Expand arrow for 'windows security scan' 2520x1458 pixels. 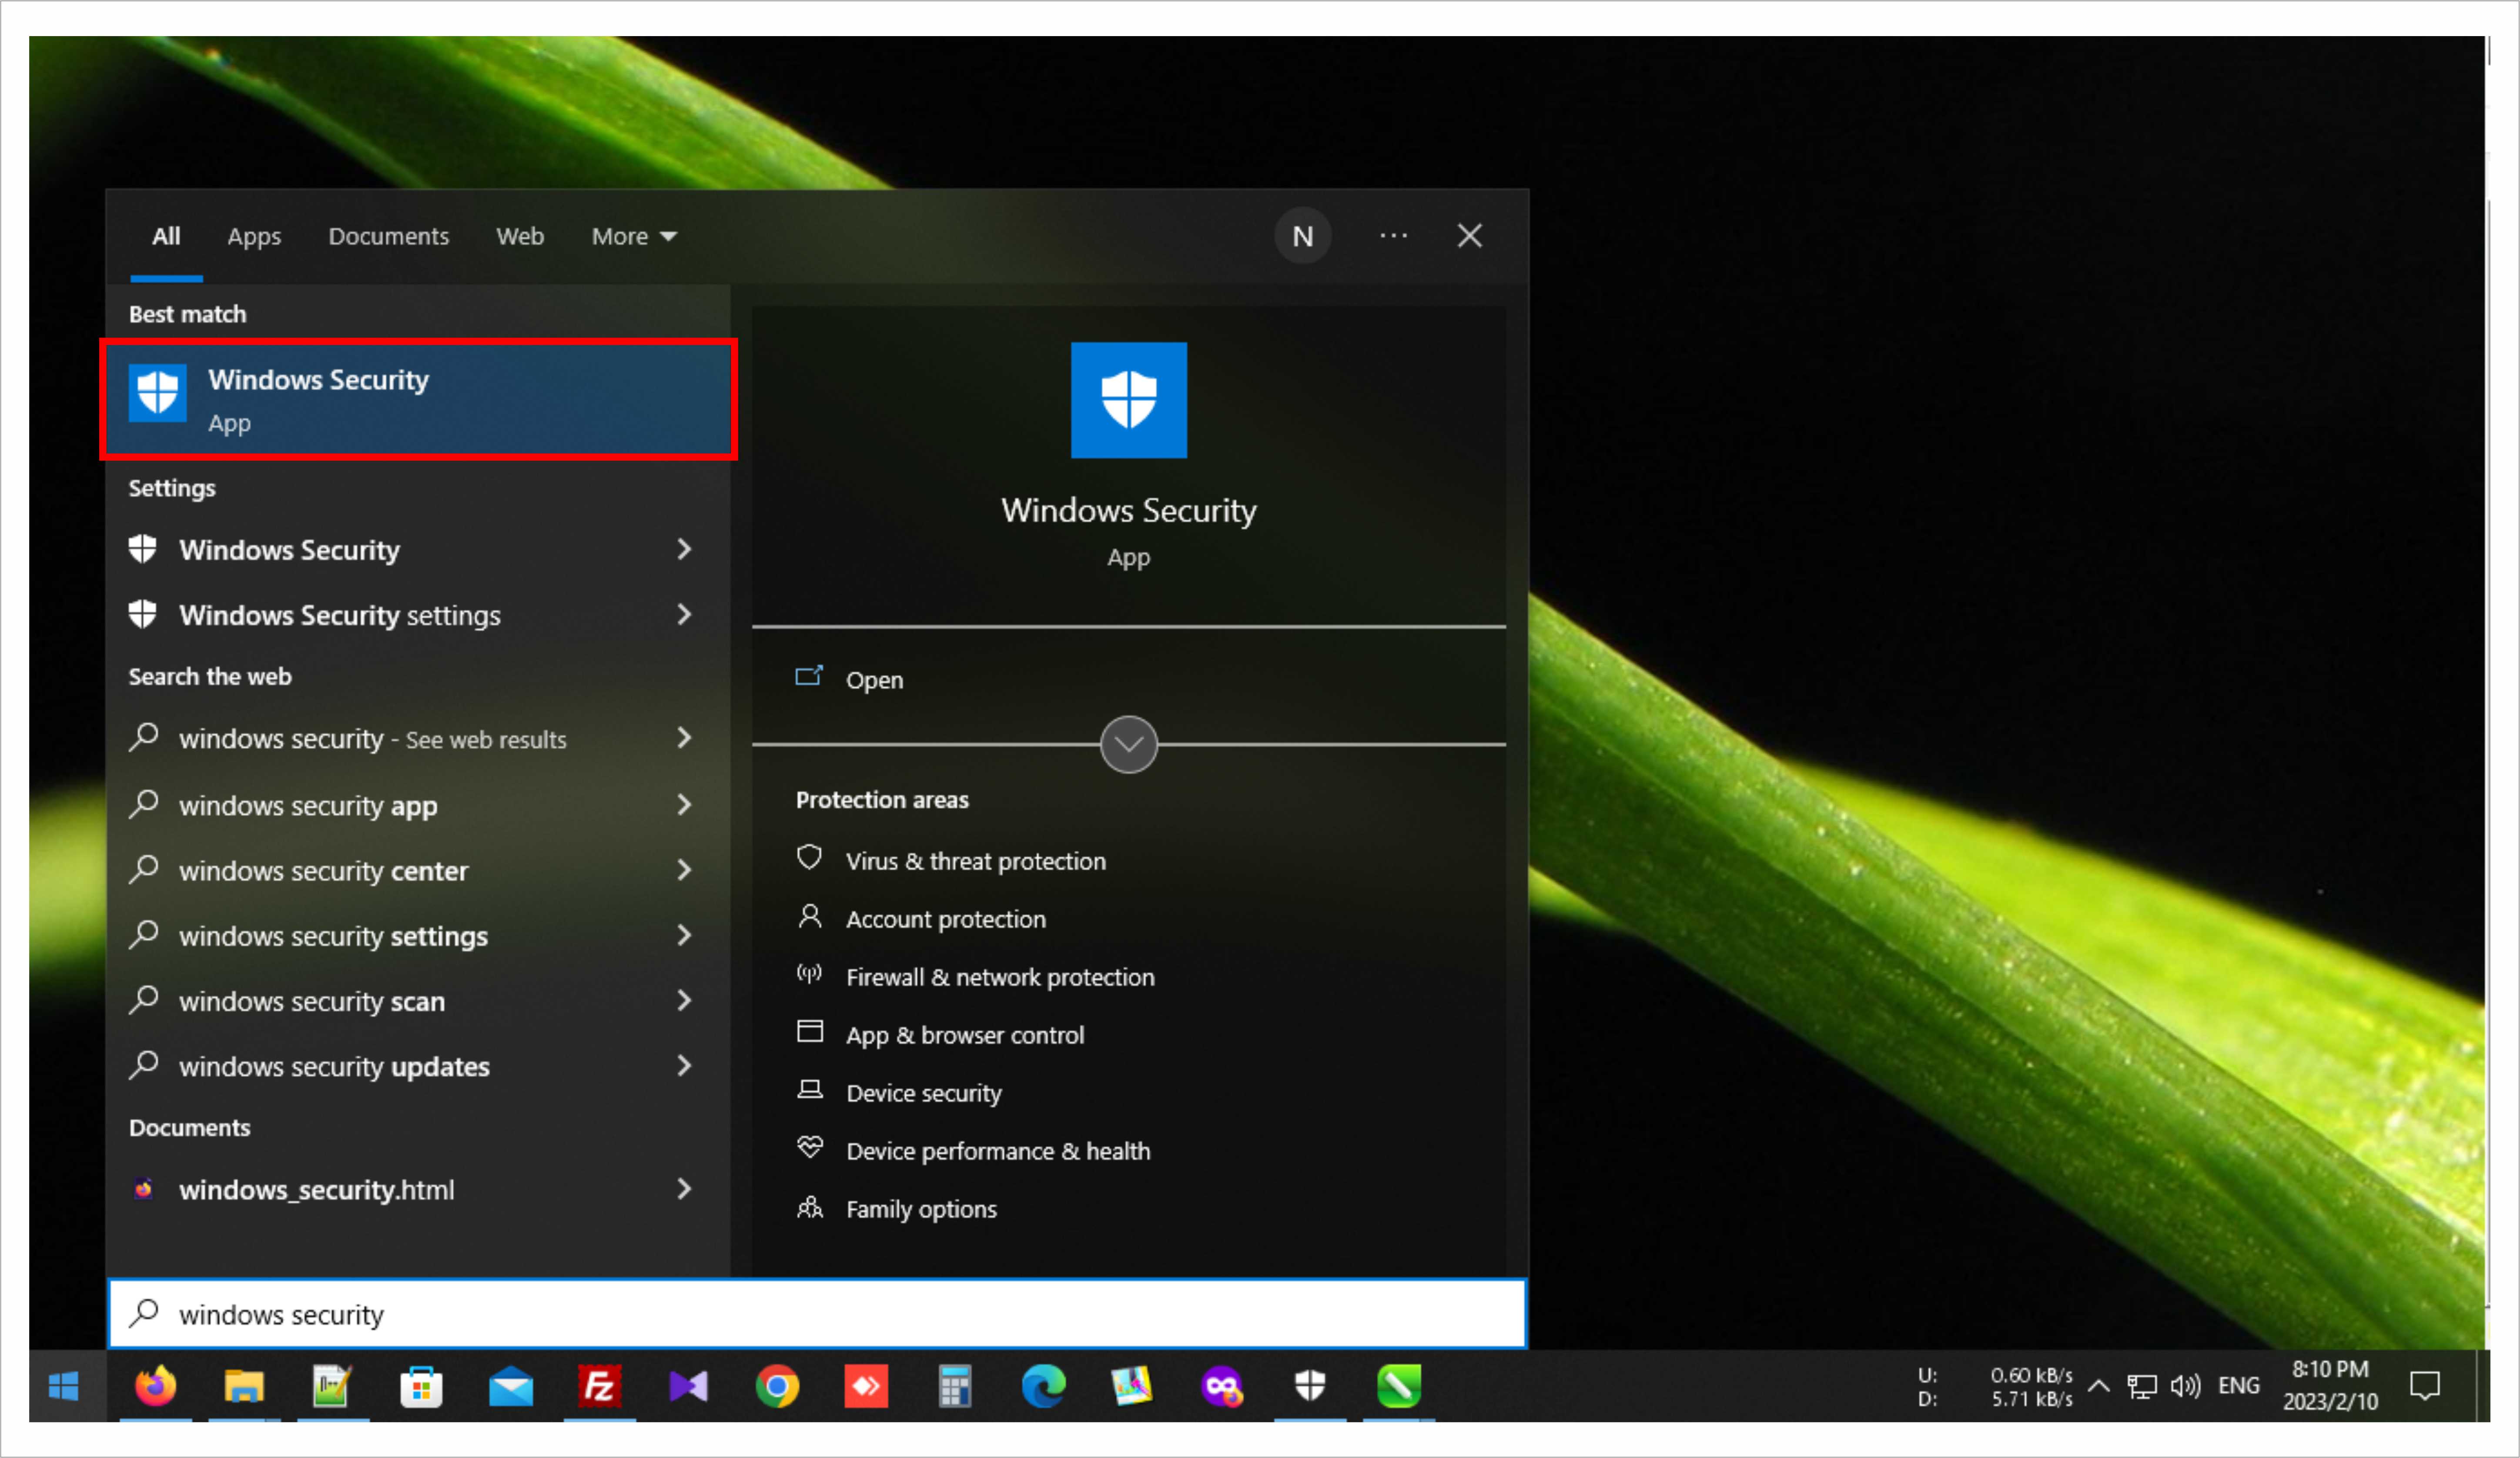684,1000
